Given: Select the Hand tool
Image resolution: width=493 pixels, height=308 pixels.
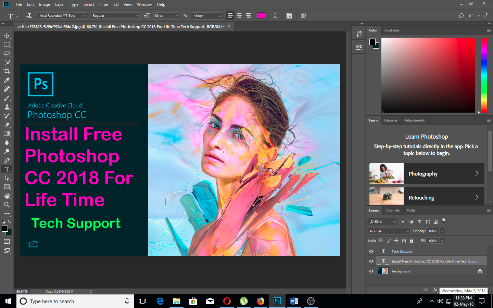Looking at the screenshot, I should pyautogui.click(x=7, y=196).
